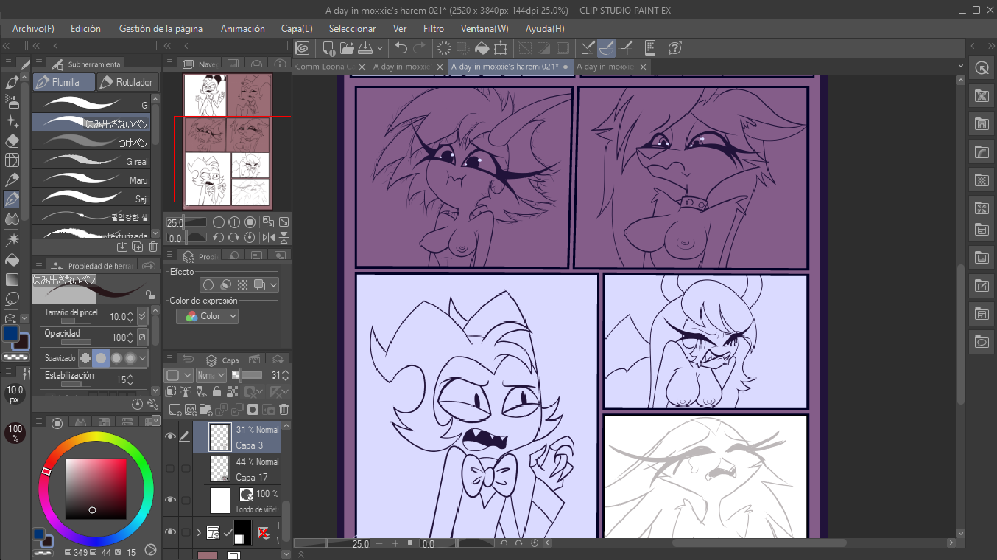Open the Color de expresión dropdown

[x=207, y=316]
